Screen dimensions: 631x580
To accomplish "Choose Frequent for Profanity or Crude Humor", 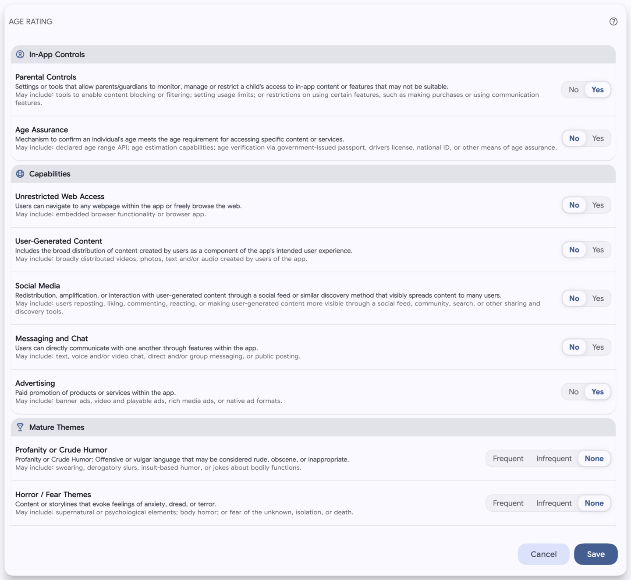I will point(508,458).
